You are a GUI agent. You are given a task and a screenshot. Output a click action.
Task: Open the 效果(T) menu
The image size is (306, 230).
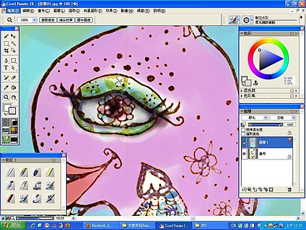pos(111,10)
